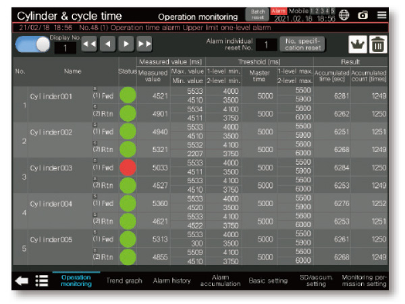Go to previous display with left arrow
This screenshot has width=405, height=304.
point(108,44)
